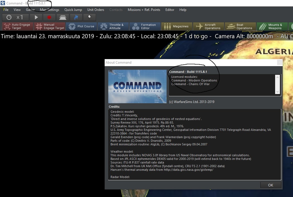This screenshot has width=293, height=197.
Task: Open the Map Settings menu
Action: coord(49,9)
